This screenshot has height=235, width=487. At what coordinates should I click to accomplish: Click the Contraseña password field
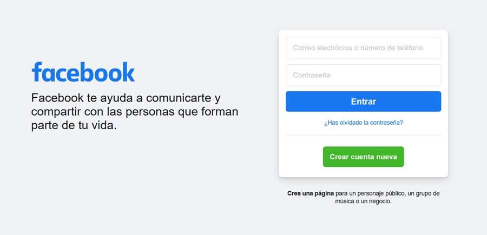point(363,75)
